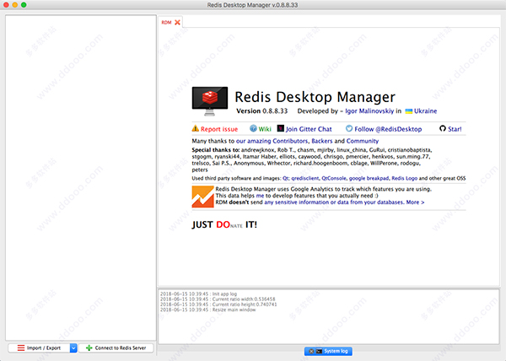Click 'Current ratio height' log entry
506x361 pixels.
tap(218, 304)
